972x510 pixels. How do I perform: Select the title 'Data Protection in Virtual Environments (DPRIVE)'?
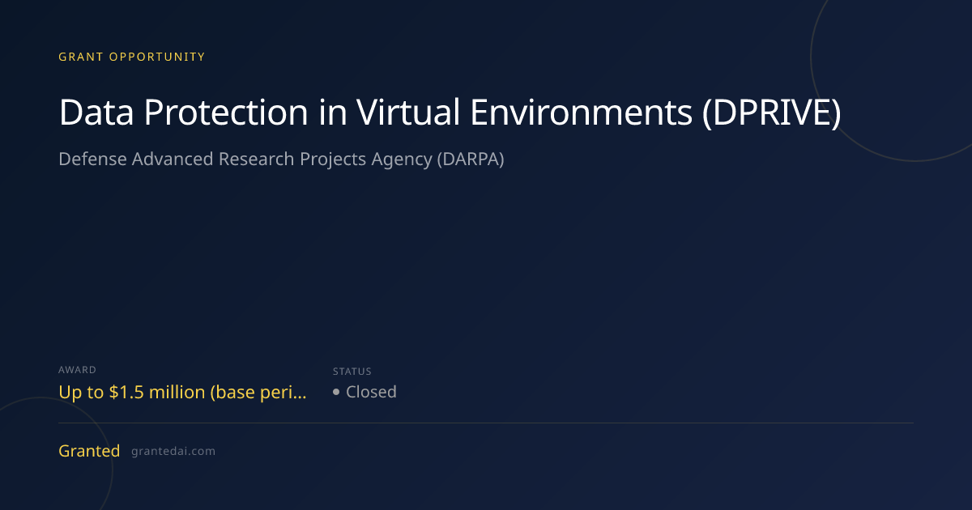tap(450, 113)
